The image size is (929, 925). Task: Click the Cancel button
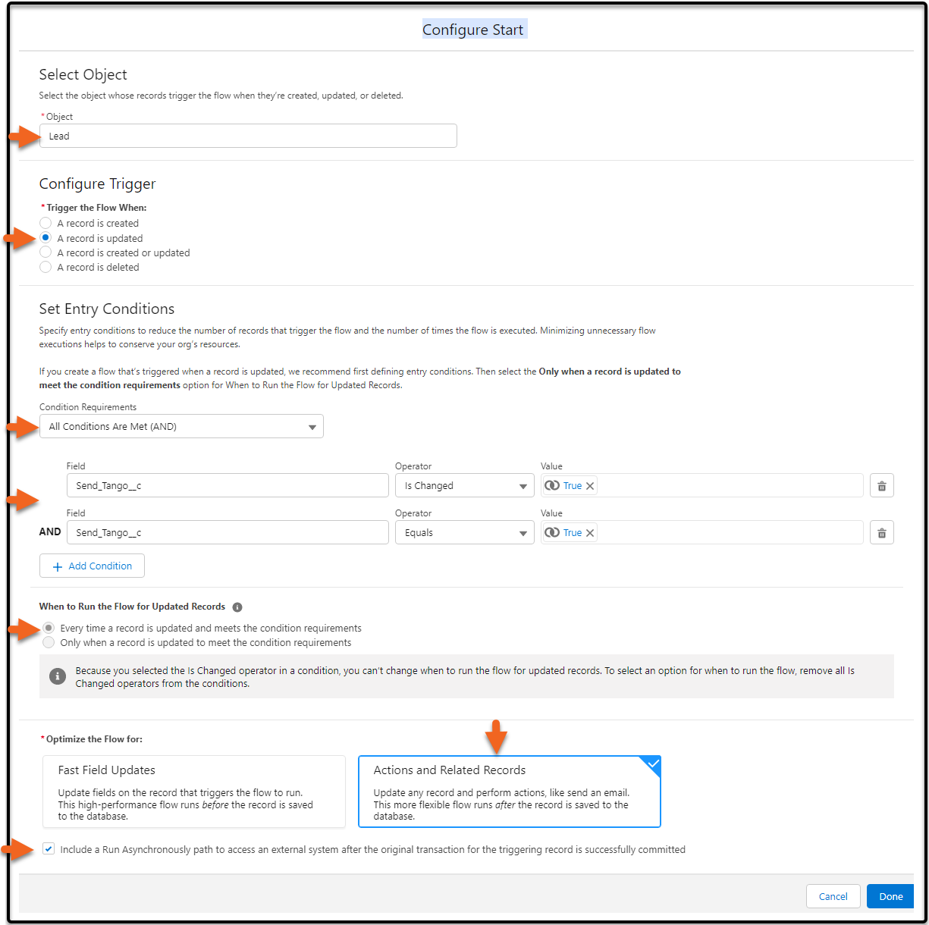(x=833, y=896)
